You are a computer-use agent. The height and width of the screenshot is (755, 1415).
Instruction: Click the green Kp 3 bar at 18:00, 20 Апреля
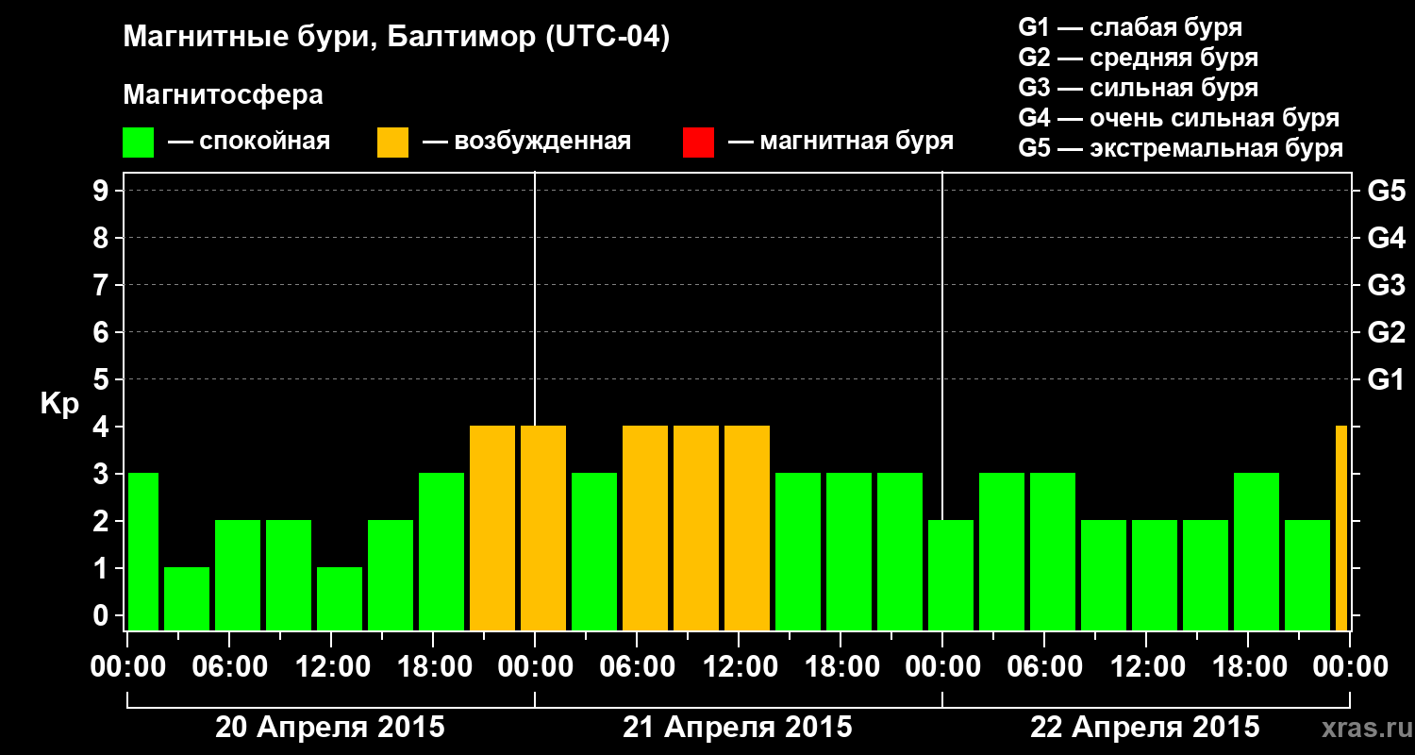441,551
